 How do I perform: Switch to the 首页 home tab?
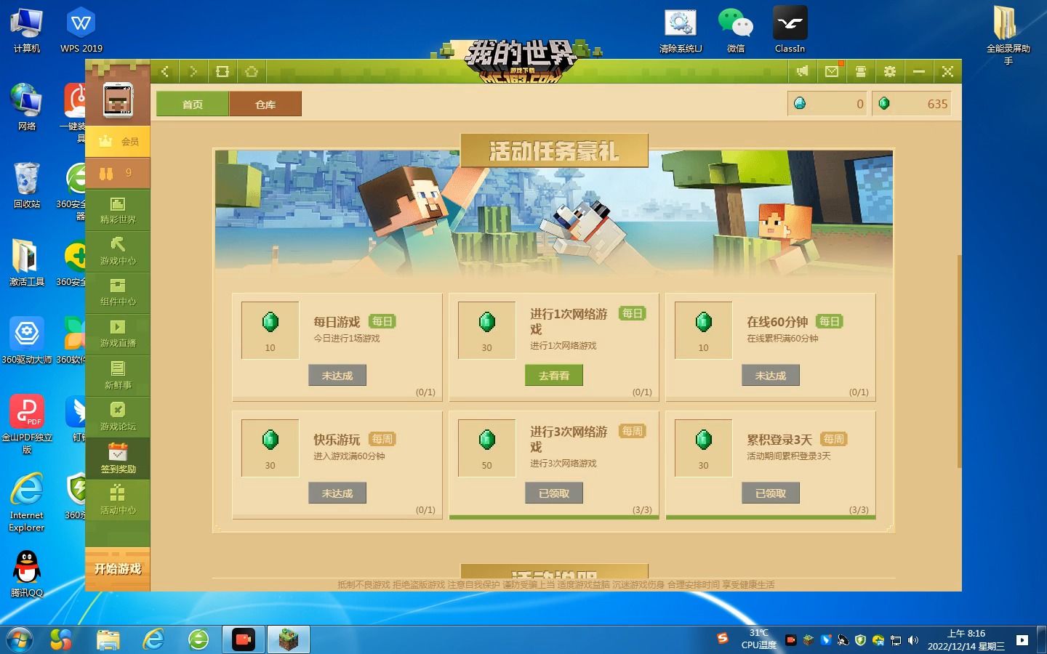coord(190,103)
